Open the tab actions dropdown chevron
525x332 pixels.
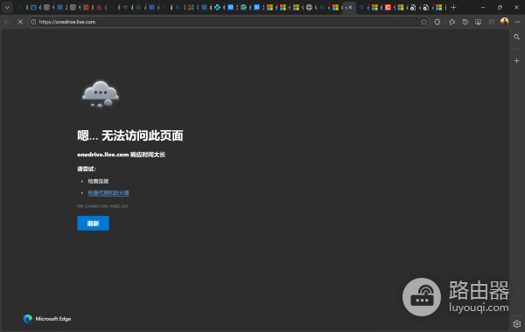pos(7,7)
